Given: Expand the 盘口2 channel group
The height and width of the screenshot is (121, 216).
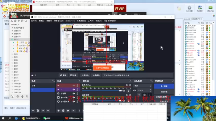Looking at the screenshot, I should [12, 54].
